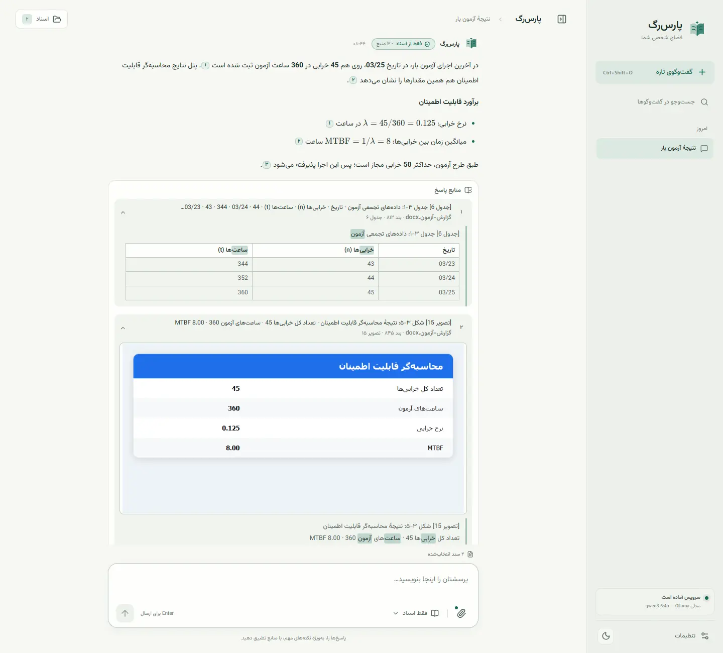Click the folder icon in اسناد button
The height and width of the screenshot is (653, 723).
[57, 19]
